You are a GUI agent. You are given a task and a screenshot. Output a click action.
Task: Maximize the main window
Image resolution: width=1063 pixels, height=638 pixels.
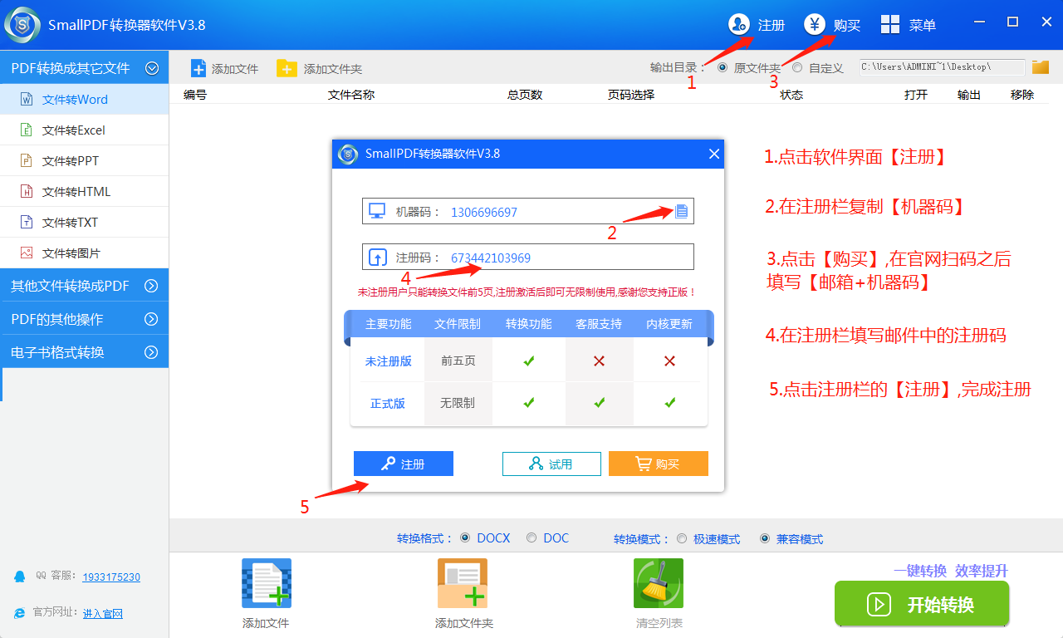(1012, 22)
